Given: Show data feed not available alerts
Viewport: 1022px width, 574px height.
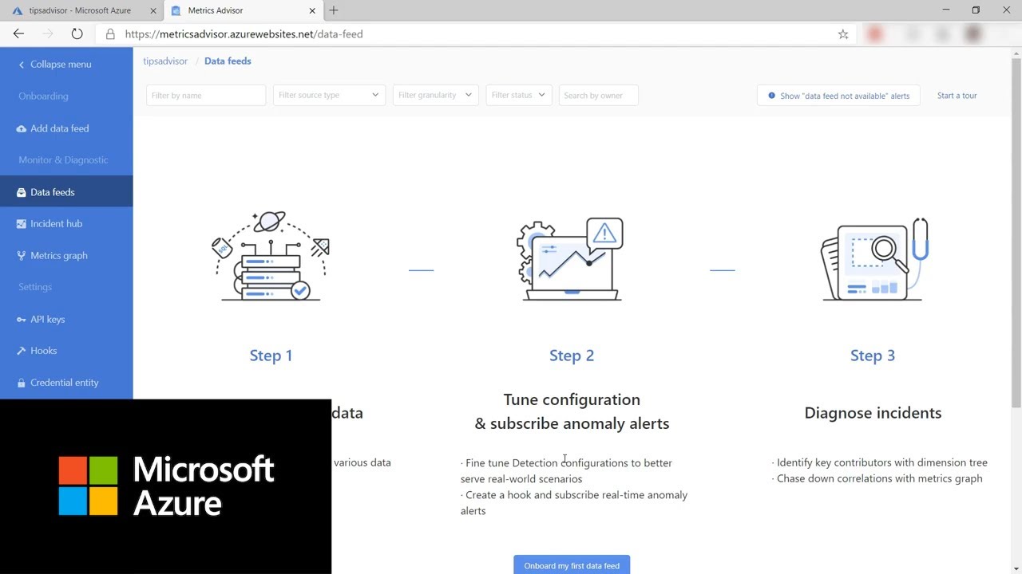Looking at the screenshot, I should click(x=838, y=96).
